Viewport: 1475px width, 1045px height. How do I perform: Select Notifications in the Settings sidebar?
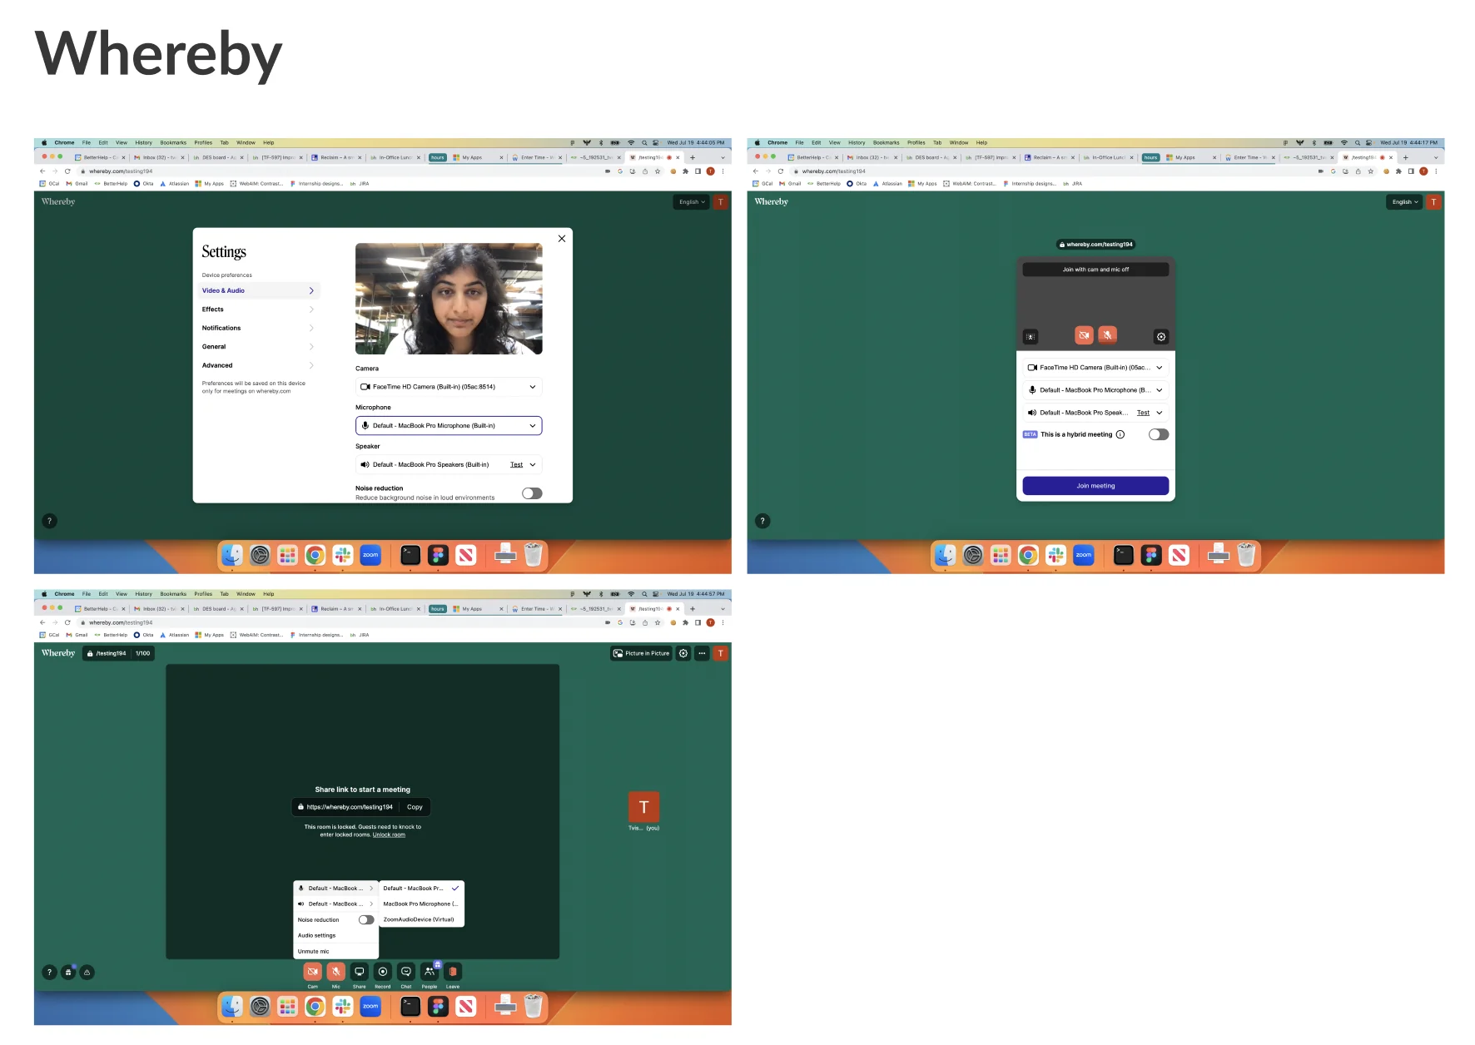point(259,328)
